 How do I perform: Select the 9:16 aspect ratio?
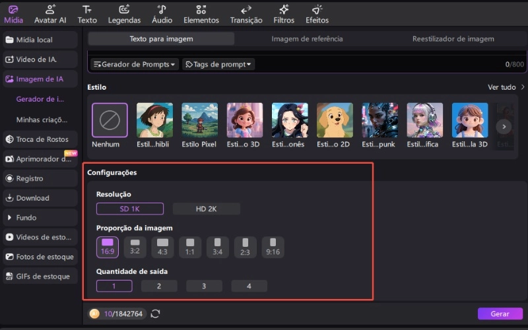(273, 247)
